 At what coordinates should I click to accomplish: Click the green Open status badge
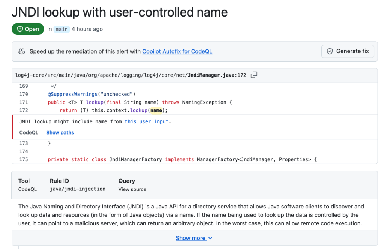[28, 28]
